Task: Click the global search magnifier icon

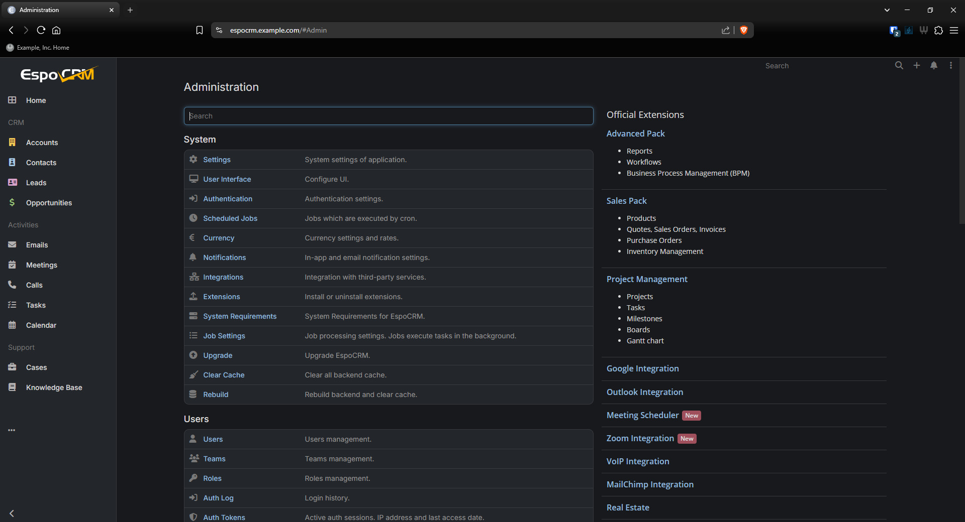Action: (x=899, y=66)
